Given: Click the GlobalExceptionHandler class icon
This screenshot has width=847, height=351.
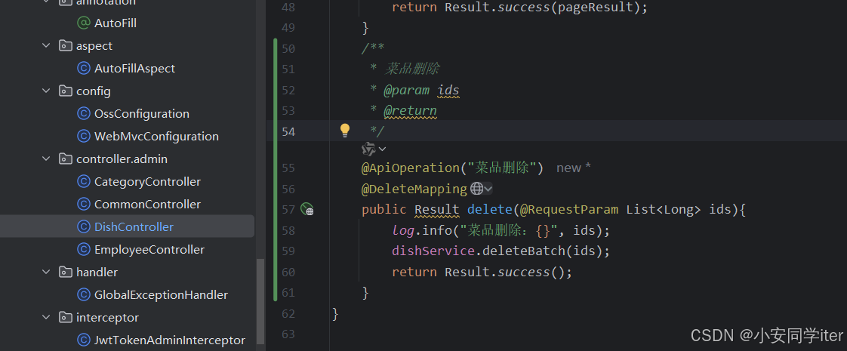Looking at the screenshot, I should pos(83,295).
